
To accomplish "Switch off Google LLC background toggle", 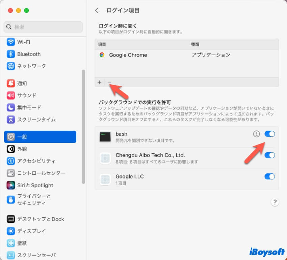I will 270,176.
